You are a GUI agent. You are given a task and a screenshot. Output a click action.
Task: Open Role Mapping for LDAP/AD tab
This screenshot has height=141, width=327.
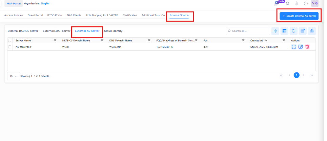click(102, 16)
